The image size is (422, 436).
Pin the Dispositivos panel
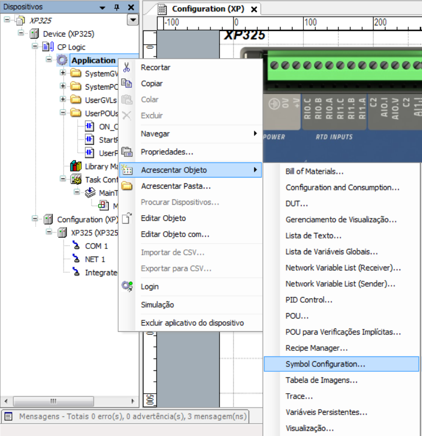[116, 7]
